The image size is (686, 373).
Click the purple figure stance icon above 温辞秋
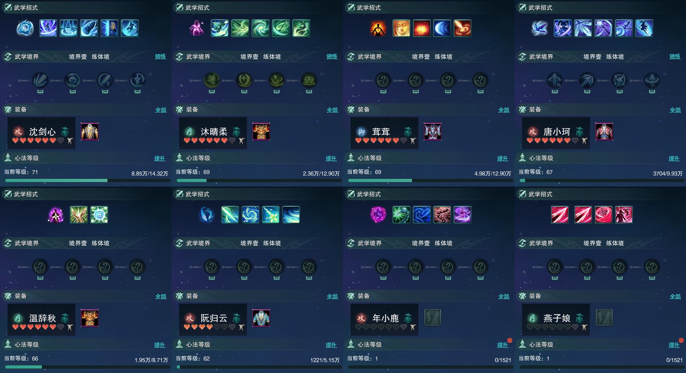coord(56,215)
